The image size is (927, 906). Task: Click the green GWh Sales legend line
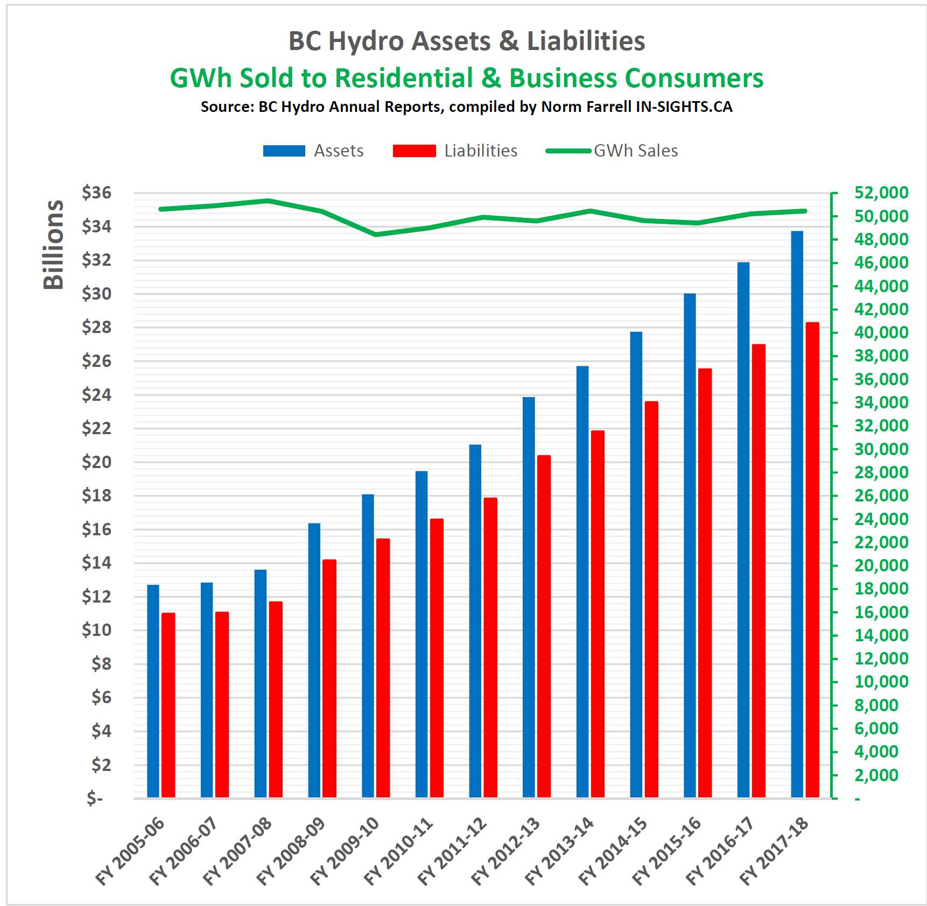[x=568, y=151]
